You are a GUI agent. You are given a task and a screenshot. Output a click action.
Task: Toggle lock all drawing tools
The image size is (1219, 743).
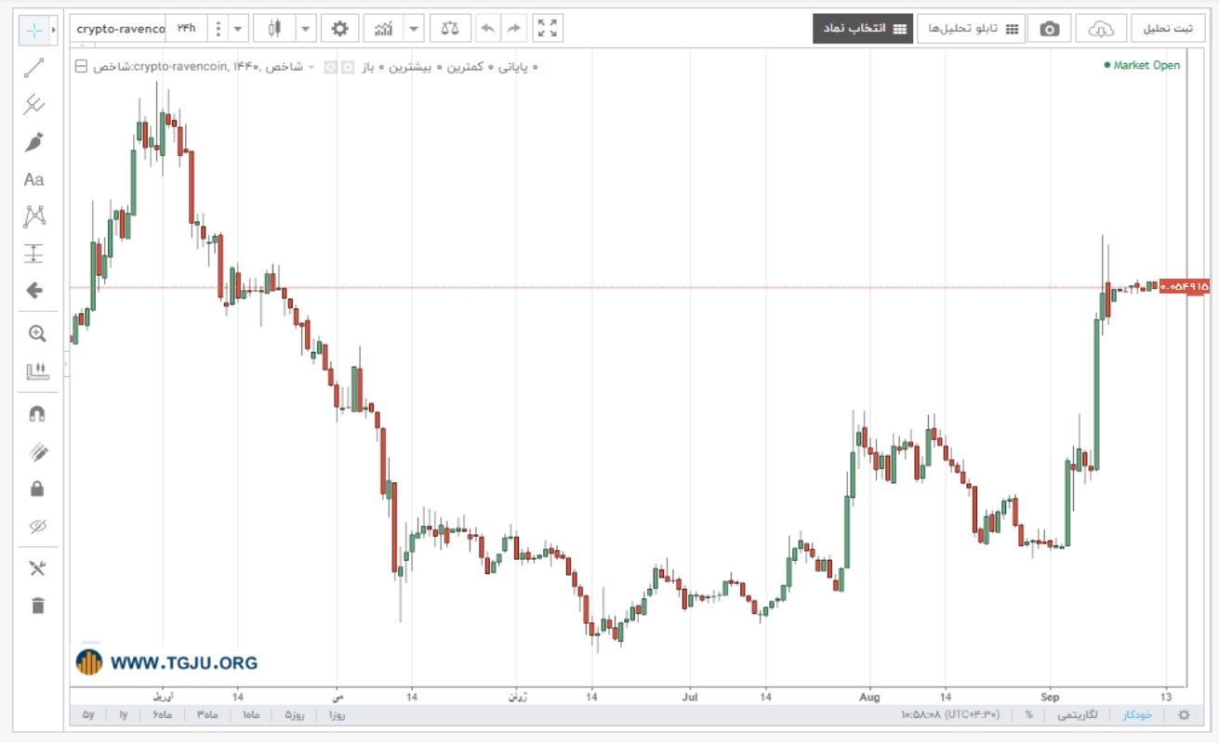(x=37, y=489)
